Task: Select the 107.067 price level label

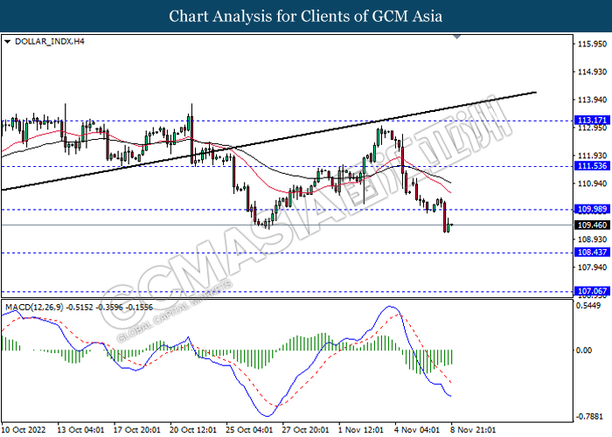Action: click(x=592, y=291)
